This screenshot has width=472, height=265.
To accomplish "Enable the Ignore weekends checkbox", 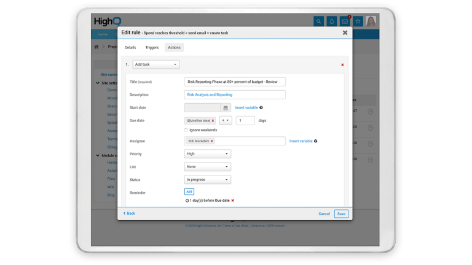I will pos(186,130).
